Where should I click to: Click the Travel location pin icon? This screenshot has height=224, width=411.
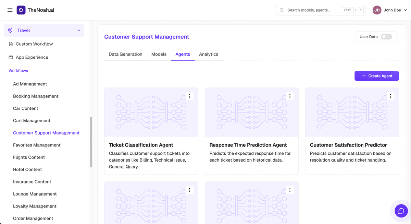(x=10, y=31)
